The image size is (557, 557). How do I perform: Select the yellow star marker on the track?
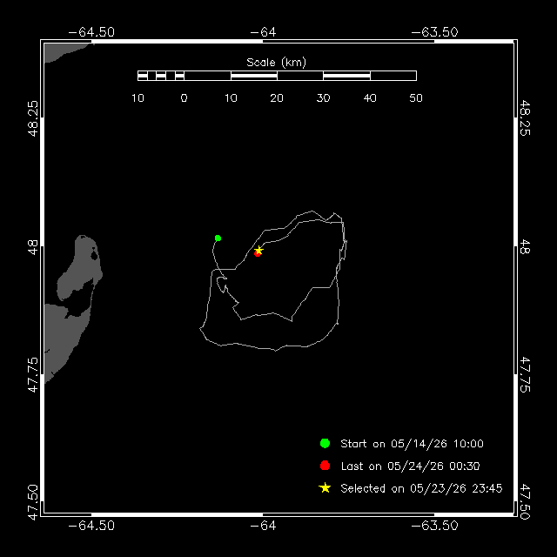point(258,250)
